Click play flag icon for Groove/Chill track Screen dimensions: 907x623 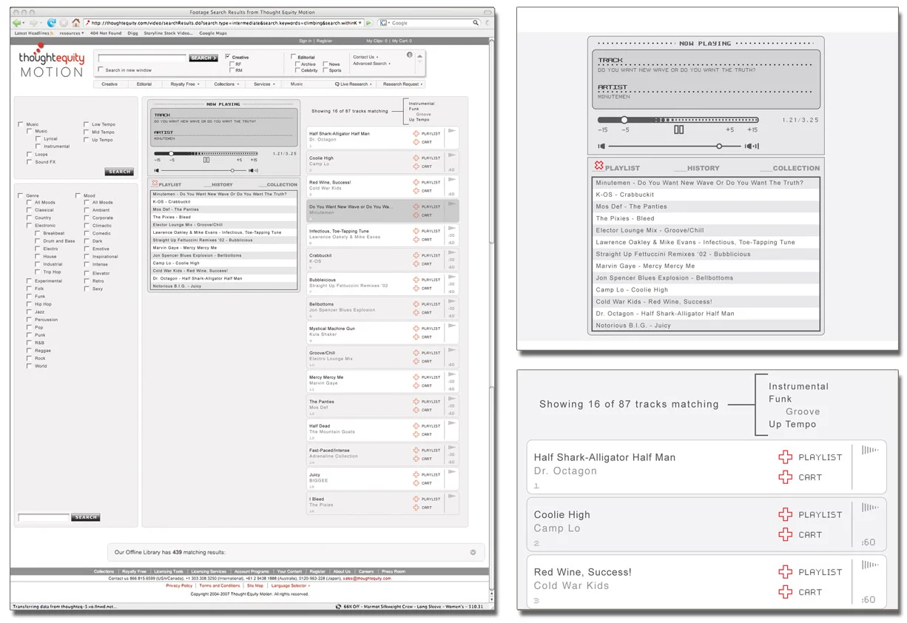tap(451, 349)
